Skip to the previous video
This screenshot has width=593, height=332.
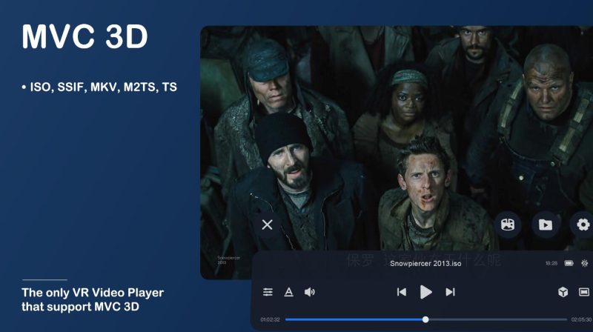(x=402, y=292)
